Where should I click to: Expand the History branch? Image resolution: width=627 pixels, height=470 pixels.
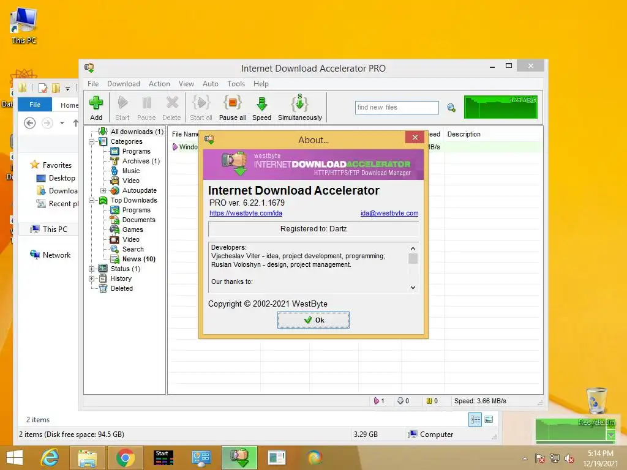(x=92, y=278)
